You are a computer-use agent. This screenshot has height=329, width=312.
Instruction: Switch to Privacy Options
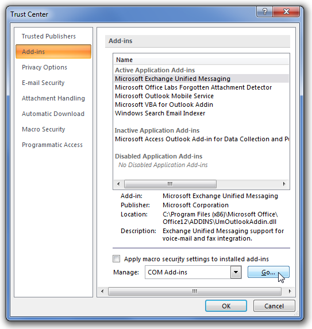tap(44, 67)
